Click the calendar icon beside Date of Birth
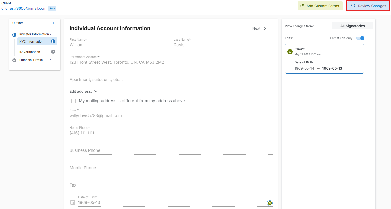The image size is (391, 209). [x=73, y=202]
